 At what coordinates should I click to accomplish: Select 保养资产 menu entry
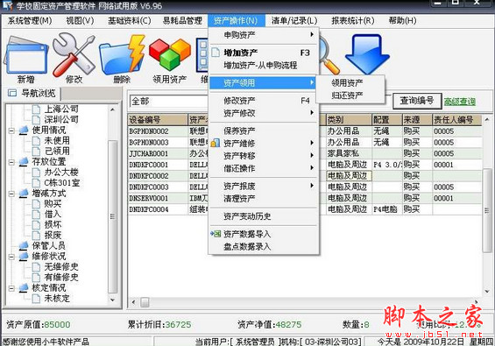[x=264, y=131]
